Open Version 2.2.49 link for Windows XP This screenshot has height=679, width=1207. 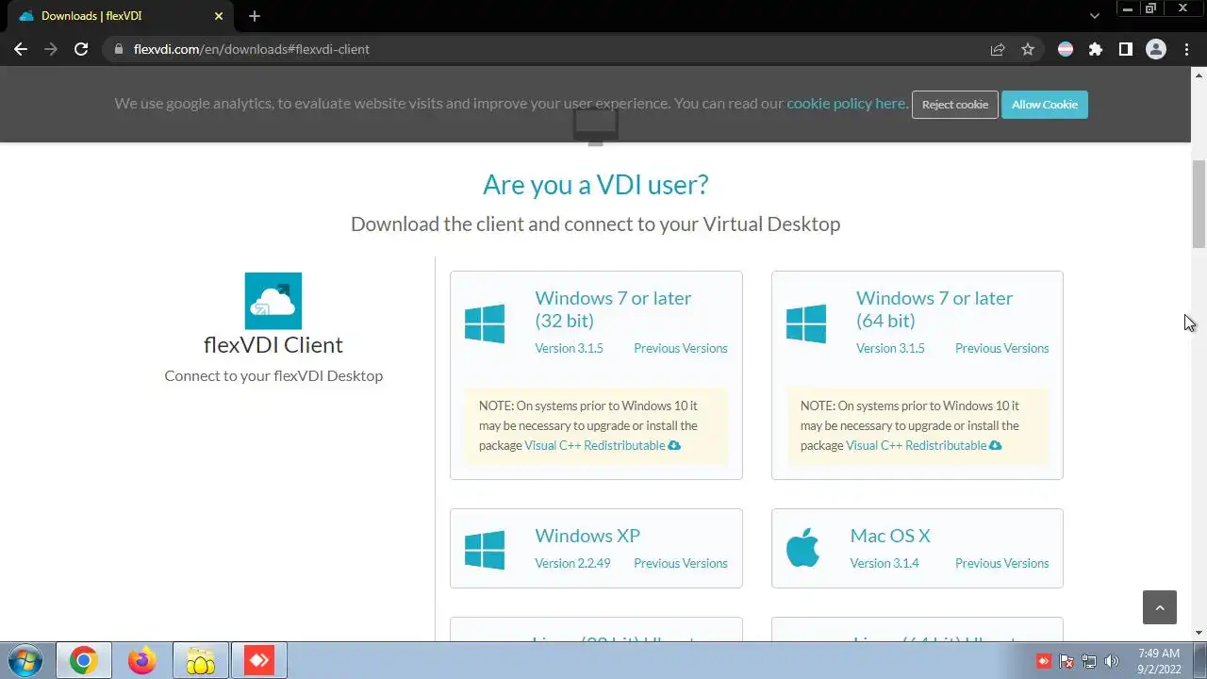[572, 563]
